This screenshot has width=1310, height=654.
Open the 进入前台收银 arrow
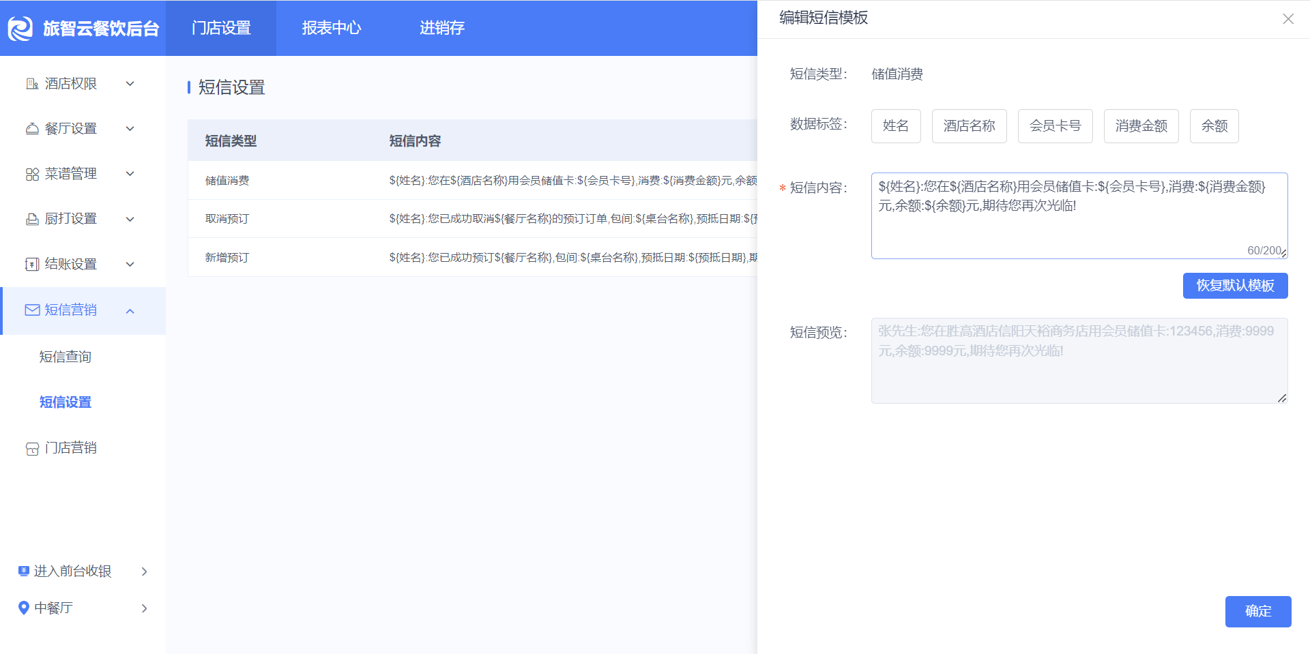click(x=144, y=571)
